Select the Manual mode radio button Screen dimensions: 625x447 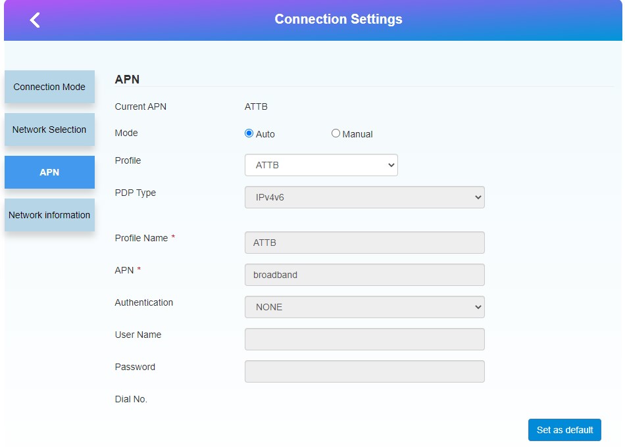tap(336, 133)
